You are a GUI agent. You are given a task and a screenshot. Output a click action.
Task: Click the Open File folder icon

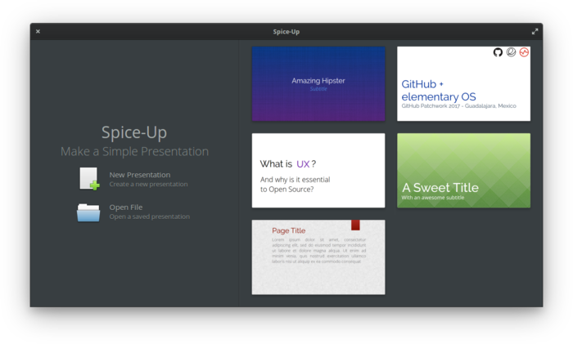pyautogui.click(x=88, y=212)
